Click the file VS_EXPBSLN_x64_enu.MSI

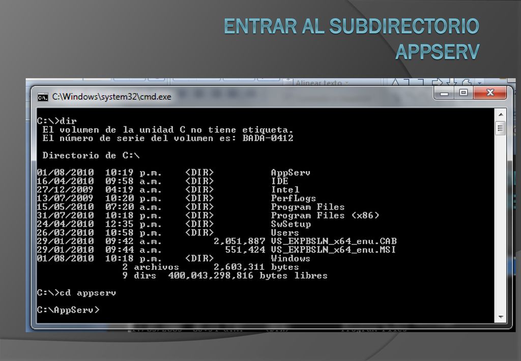pos(333,249)
